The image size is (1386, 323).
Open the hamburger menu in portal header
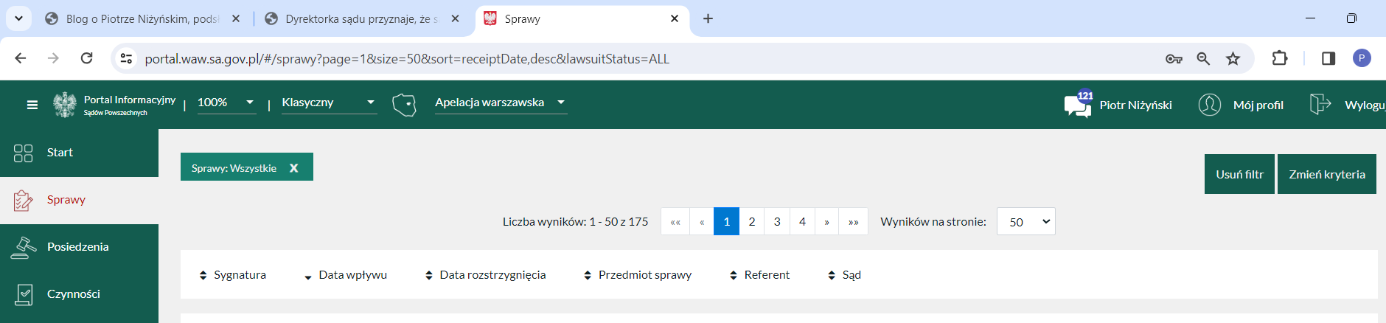pos(32,105)
